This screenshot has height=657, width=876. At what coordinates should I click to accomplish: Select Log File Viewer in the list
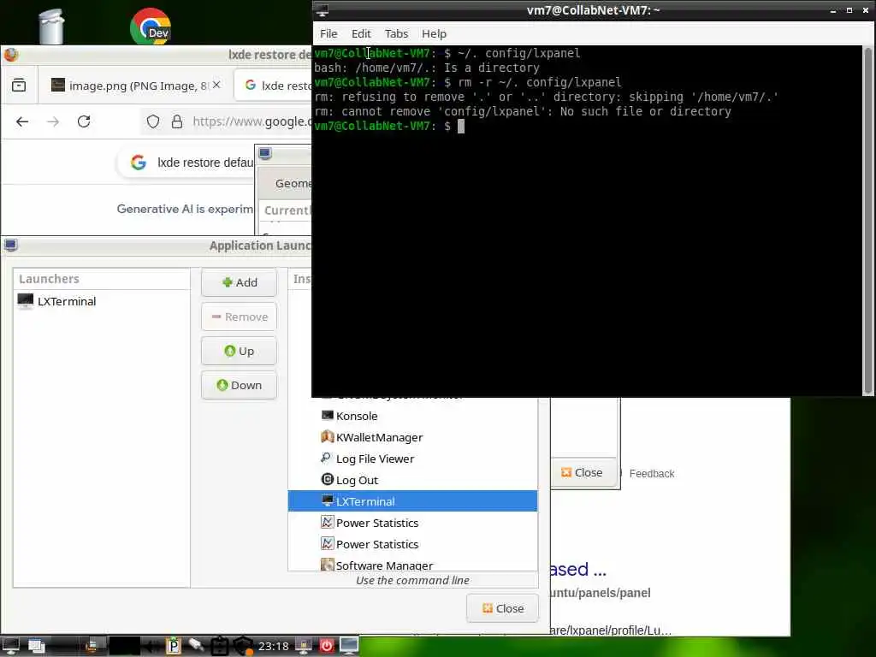pos(412,459)
